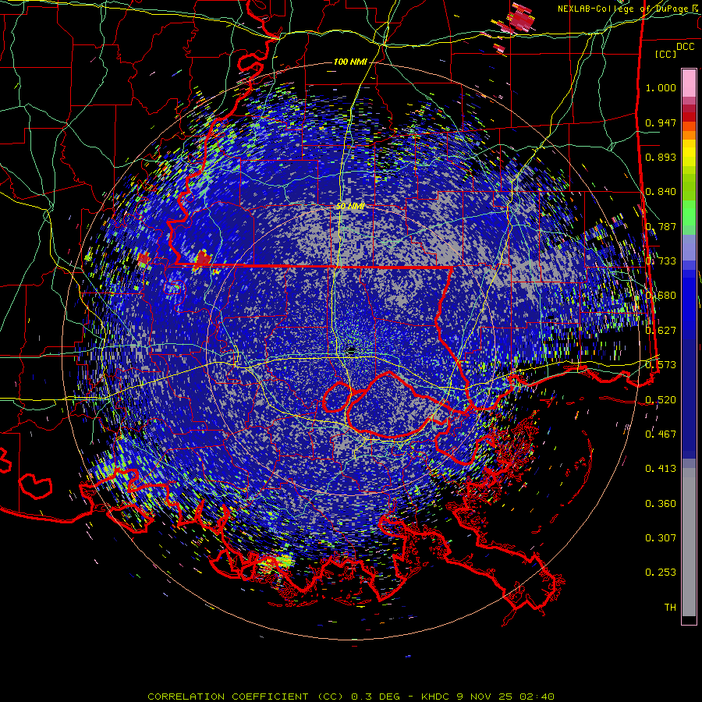Screen dimensions: 702x702
Task: Click the 1.000 color scale value
Action: click(x=661, y=87)
